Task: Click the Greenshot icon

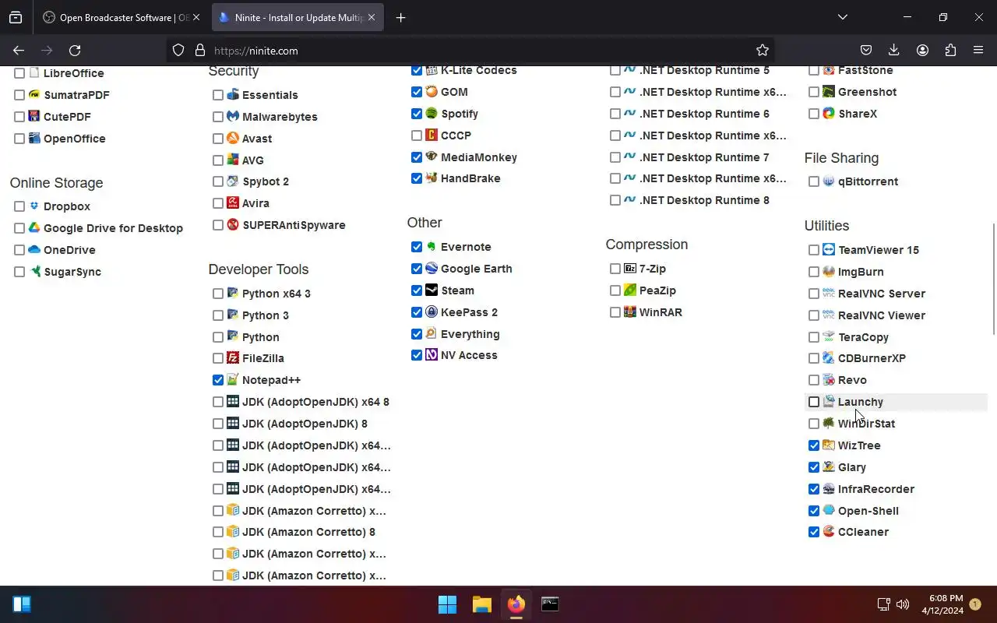Action: [828, 91]
